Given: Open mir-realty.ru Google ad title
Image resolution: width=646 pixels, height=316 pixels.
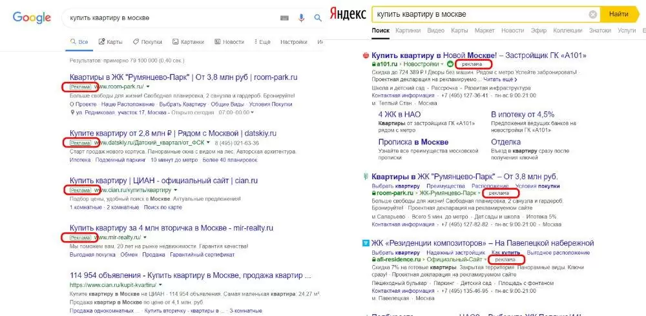Looking at the screenshot, I should tap(171, 228).
